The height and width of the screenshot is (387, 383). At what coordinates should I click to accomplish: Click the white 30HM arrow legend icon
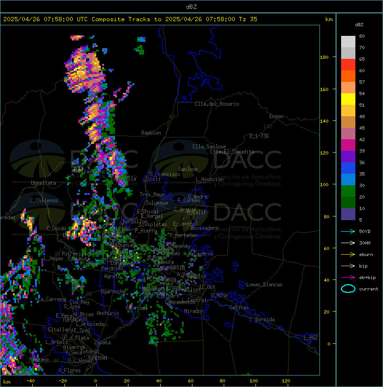[x=348, y=243]
